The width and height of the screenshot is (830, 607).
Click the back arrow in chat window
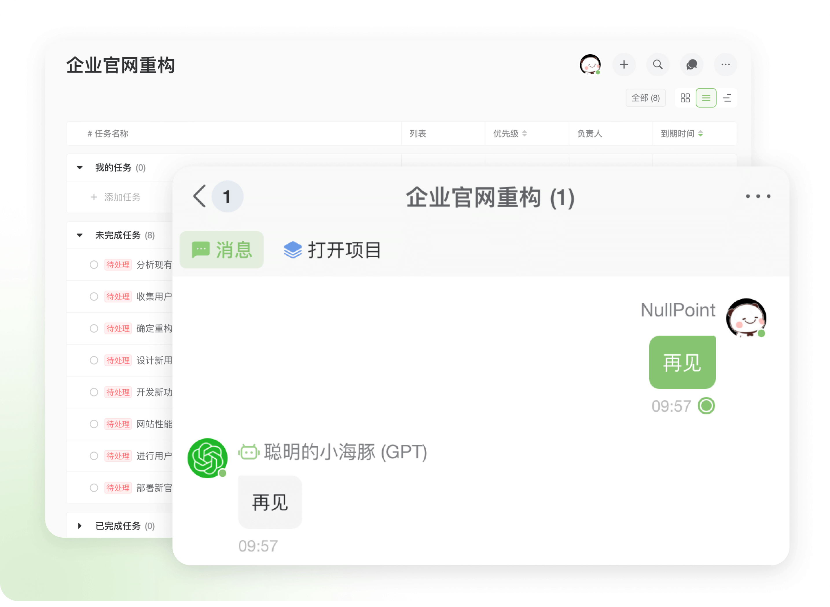click(199, 197)
